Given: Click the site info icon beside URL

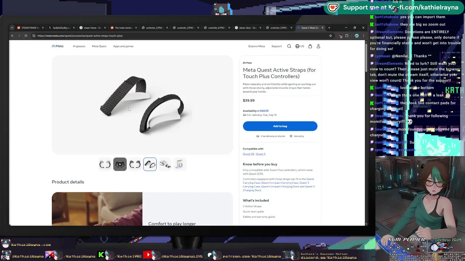Looking at the screenshot, I should click(x=33, y=36).
